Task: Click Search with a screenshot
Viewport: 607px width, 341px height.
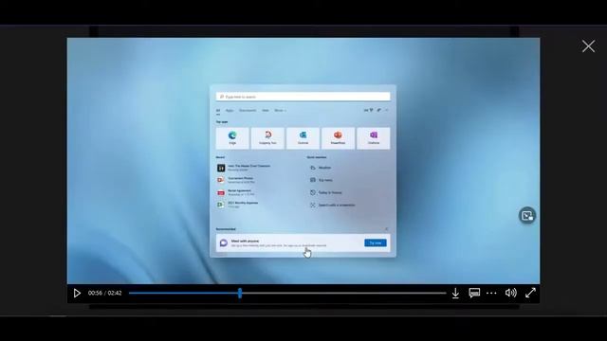Action: 332,205
